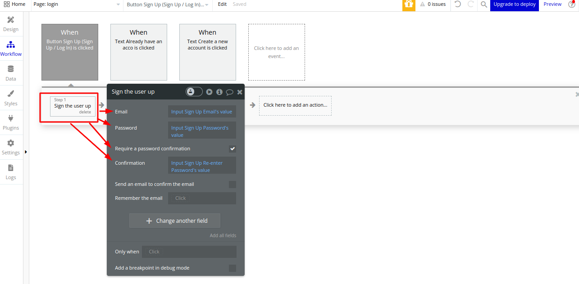
Task: Open the help question mark icon
Action: pos(572,5)
